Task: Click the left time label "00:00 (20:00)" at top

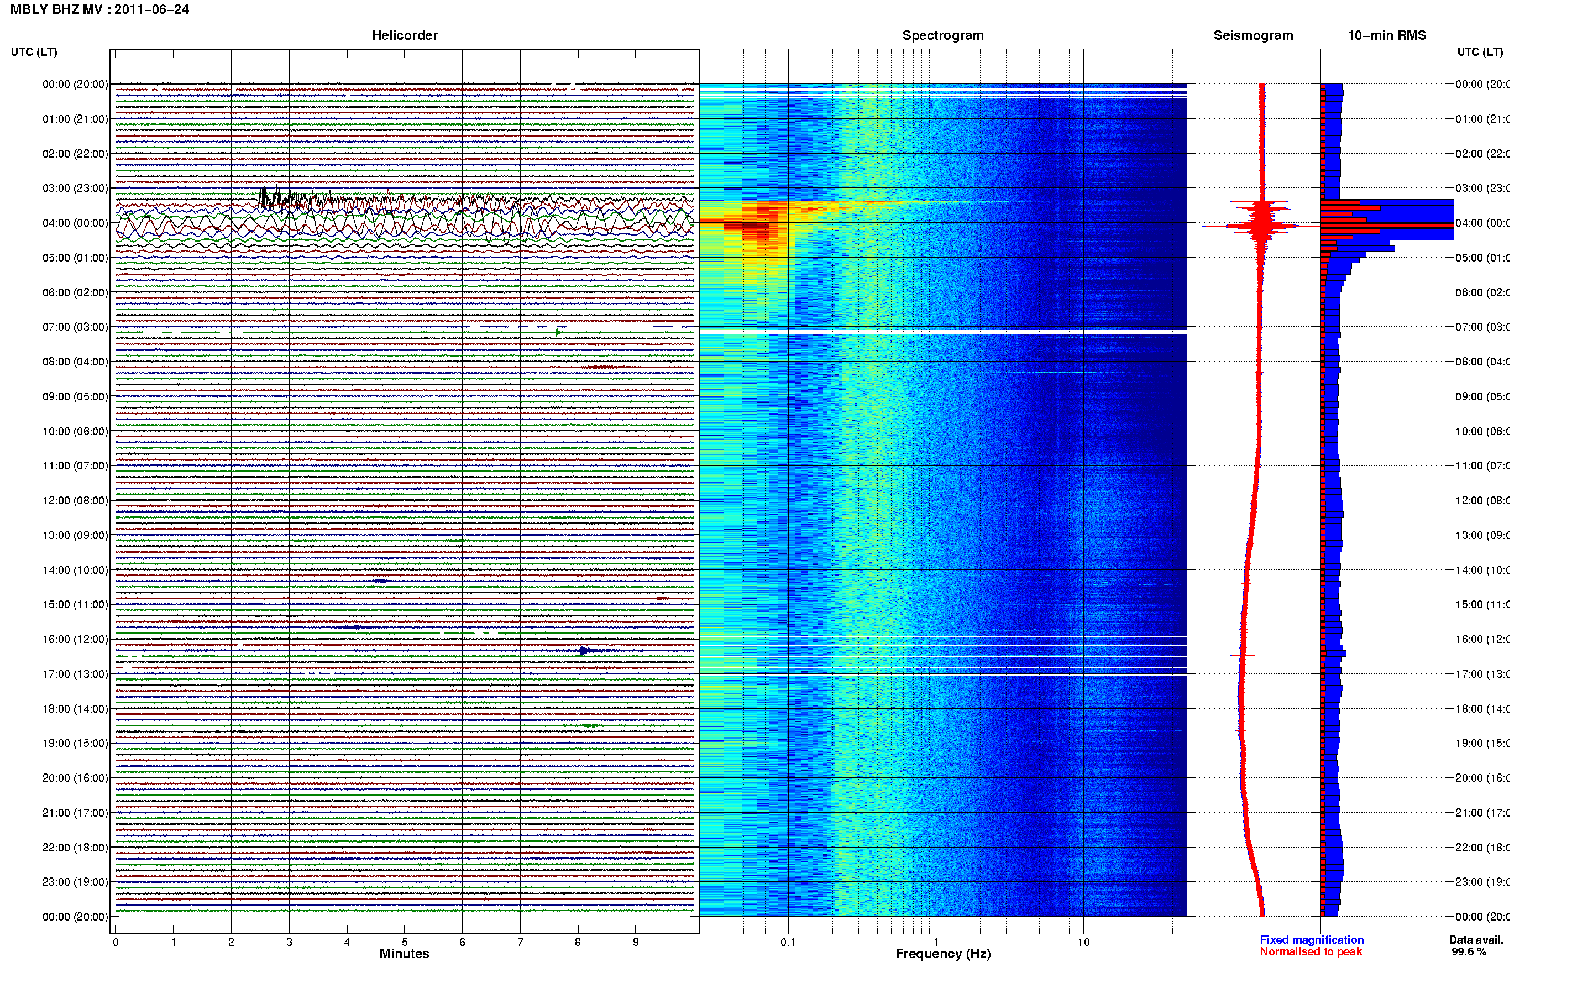Action: click(x=75, y=85)
